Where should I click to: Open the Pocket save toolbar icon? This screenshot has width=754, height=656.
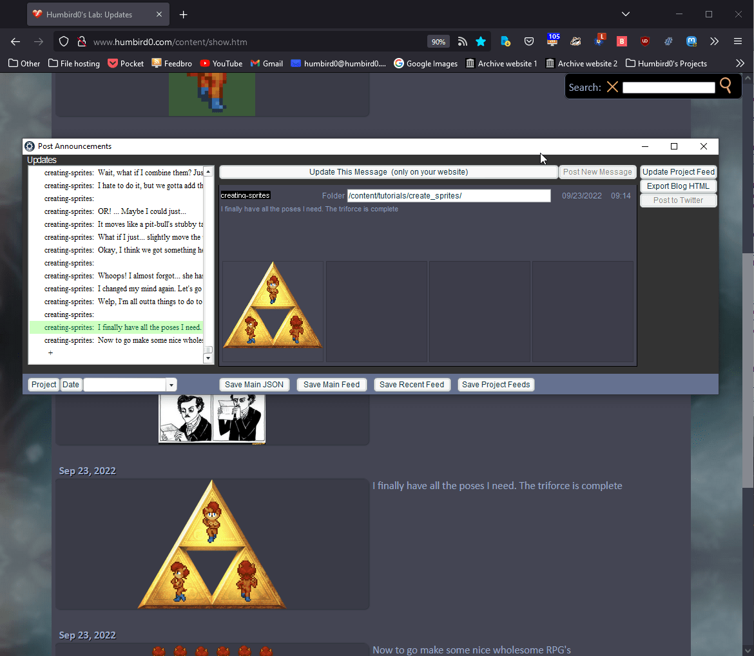point(528,42)
